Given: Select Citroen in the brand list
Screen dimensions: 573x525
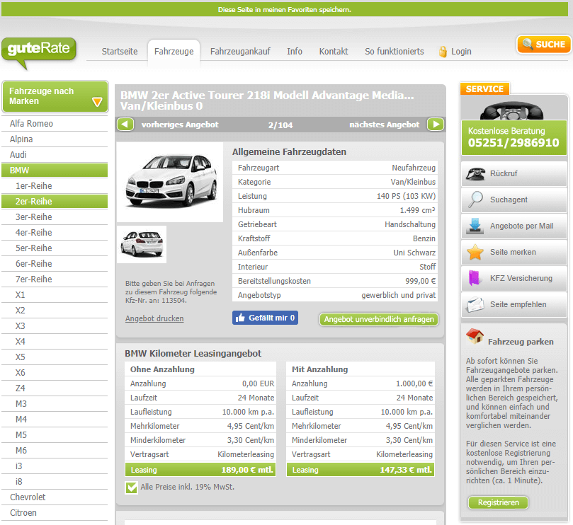Looking at the screenshot, I should tap(55, 513).
